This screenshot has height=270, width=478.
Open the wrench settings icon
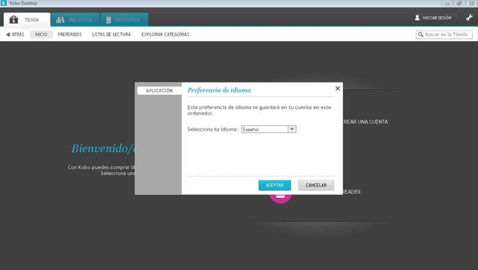pos(469,18)
